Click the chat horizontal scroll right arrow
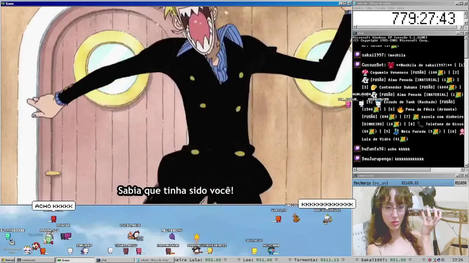Viewport: 469px width, 263px height. (462, 169)
